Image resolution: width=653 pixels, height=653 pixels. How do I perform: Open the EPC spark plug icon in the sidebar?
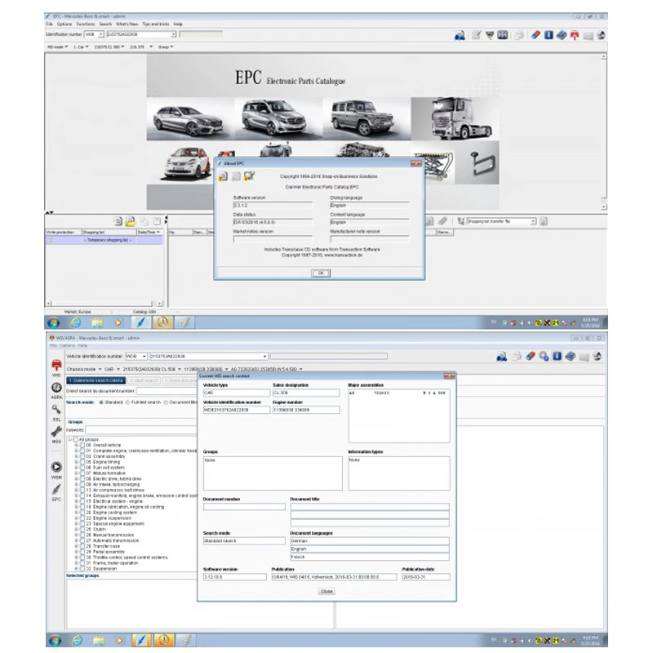(56, 489)
